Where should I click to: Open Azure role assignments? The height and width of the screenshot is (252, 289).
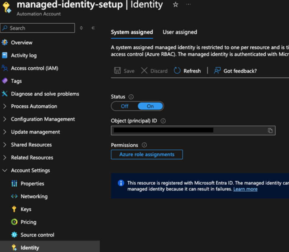click(147, 154)
